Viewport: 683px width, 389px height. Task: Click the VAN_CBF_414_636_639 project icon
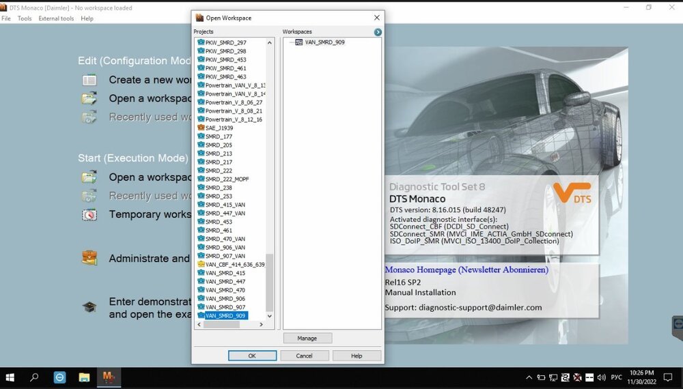[x=201, y=264]
